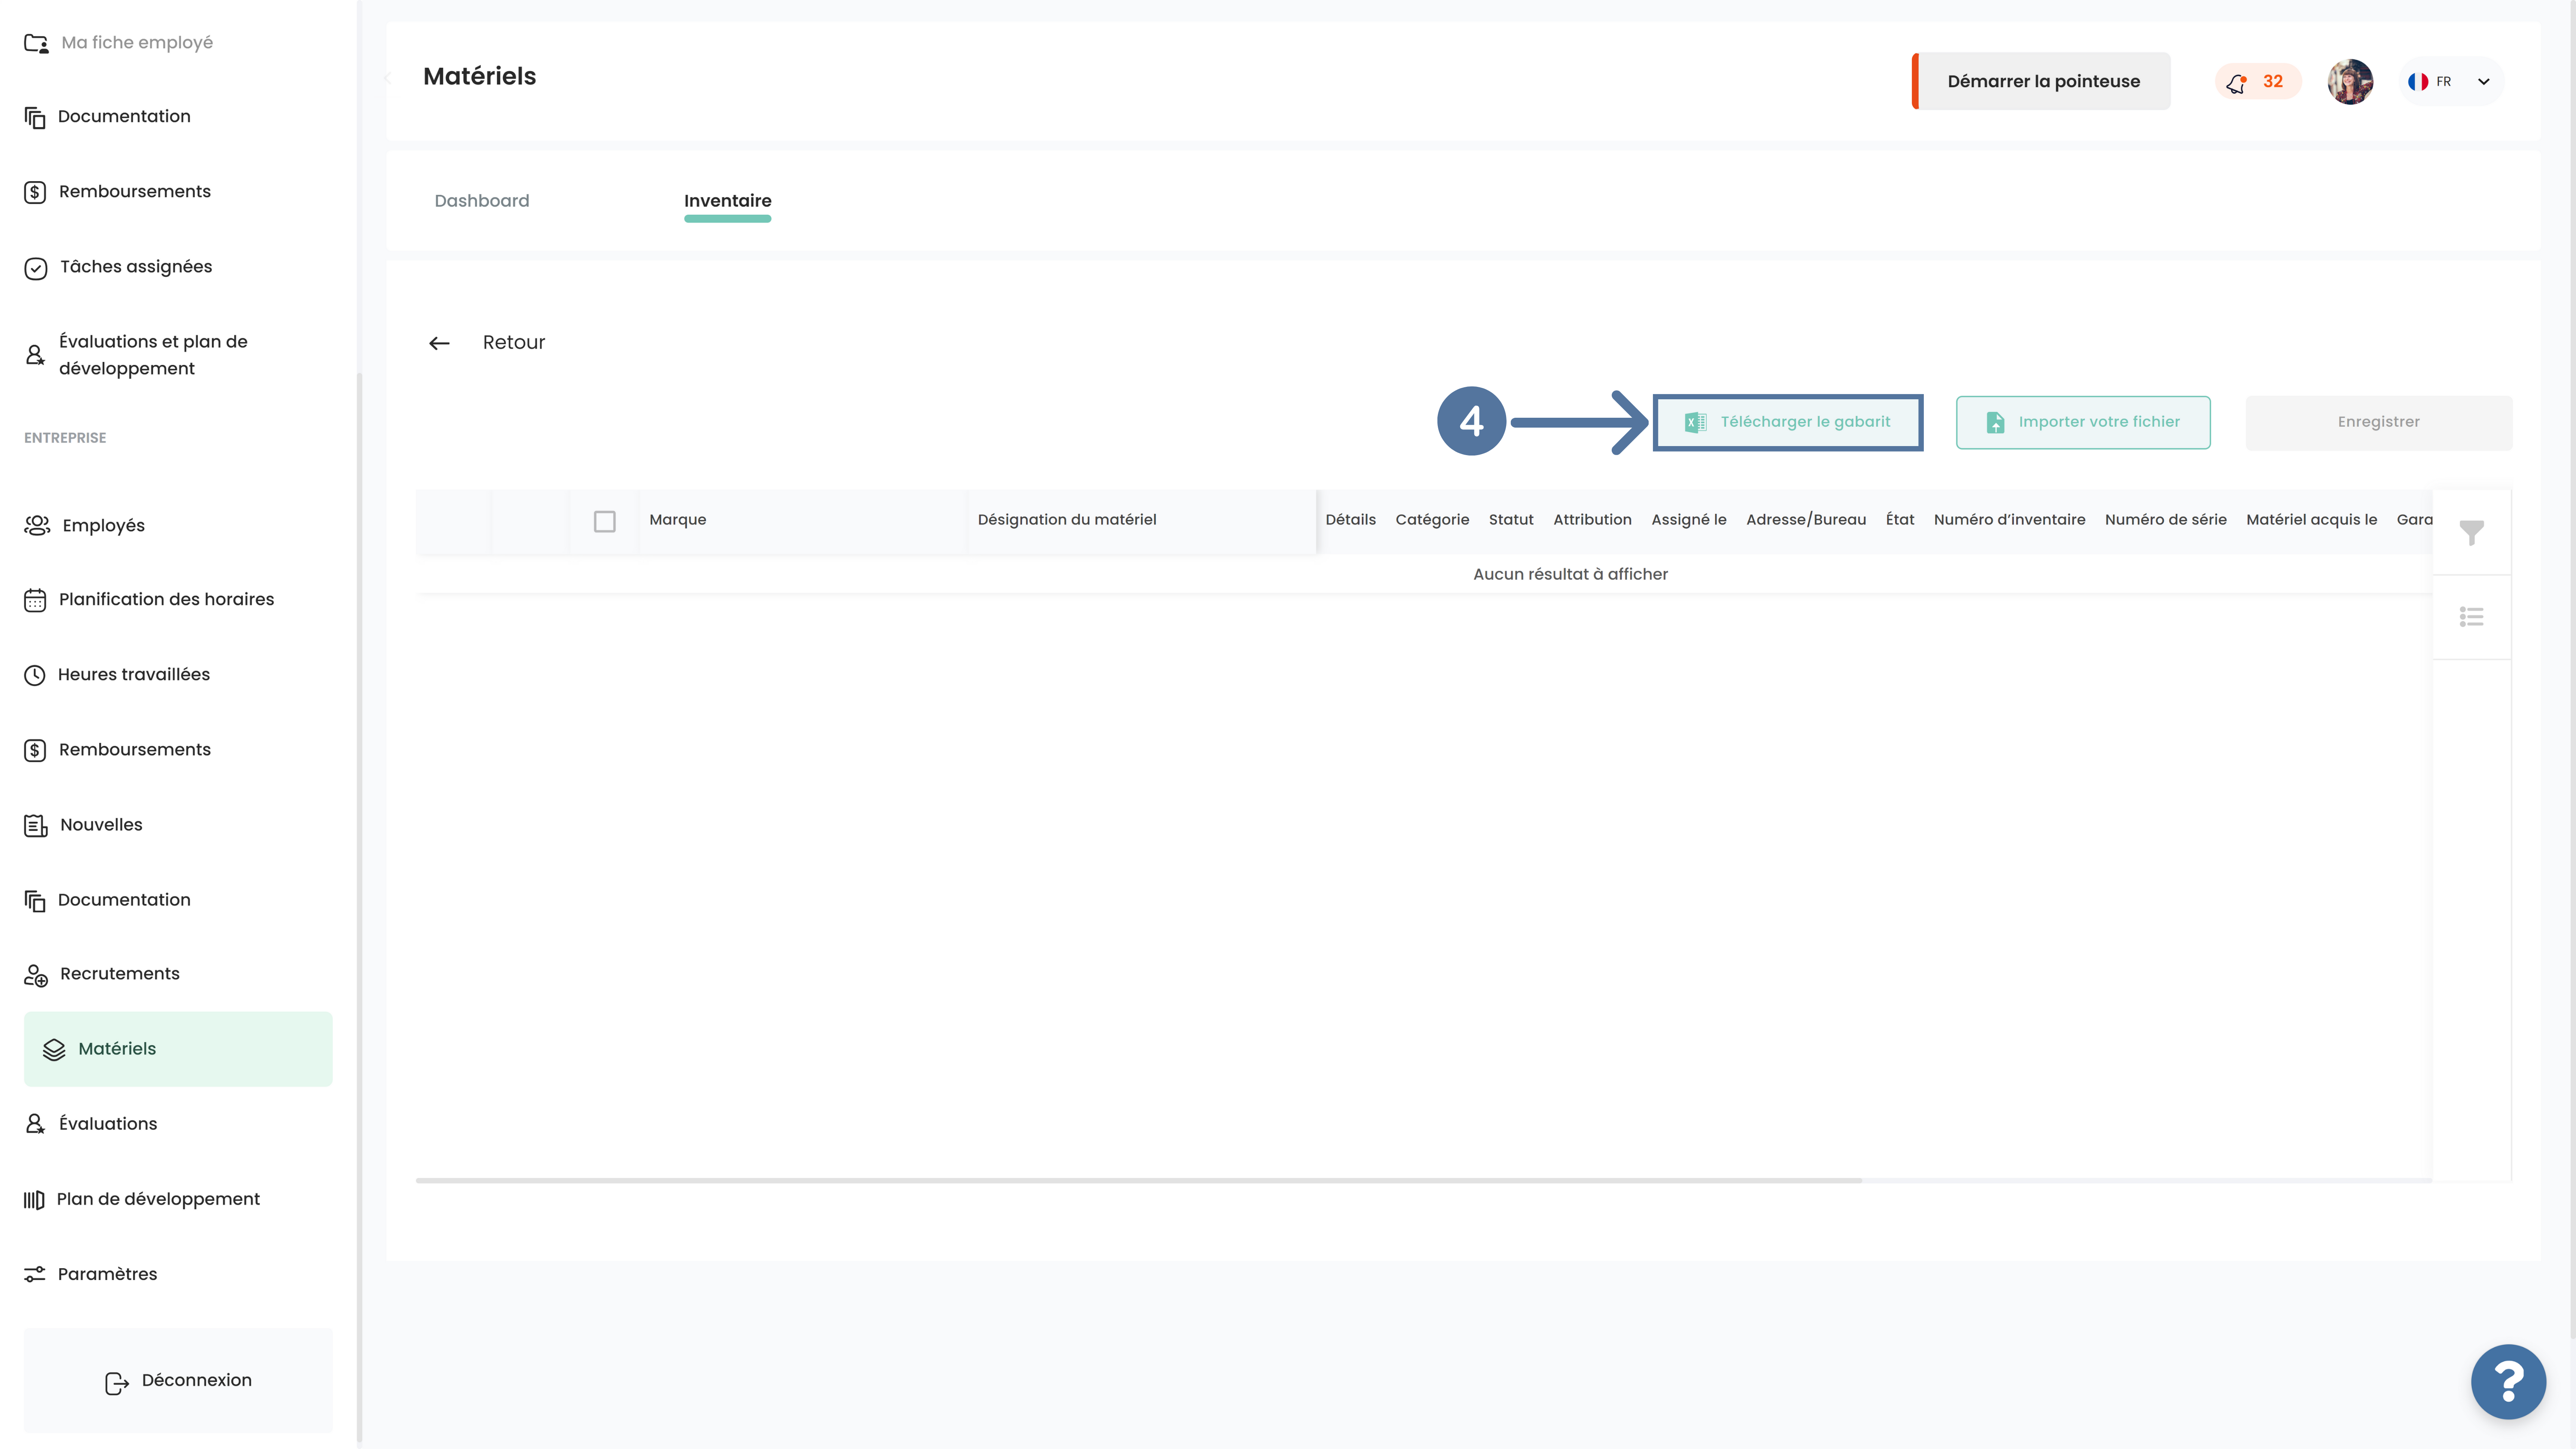The height and width of the screenshot is (1449, 2576).
Task: Click the Statut column header
Action: [1511, 520]
